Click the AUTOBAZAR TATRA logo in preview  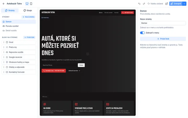[x=48, y=12]
